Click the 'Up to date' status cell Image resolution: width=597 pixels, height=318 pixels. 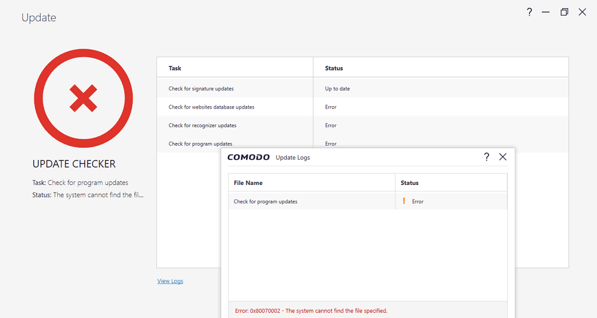[x=338, y=89]
